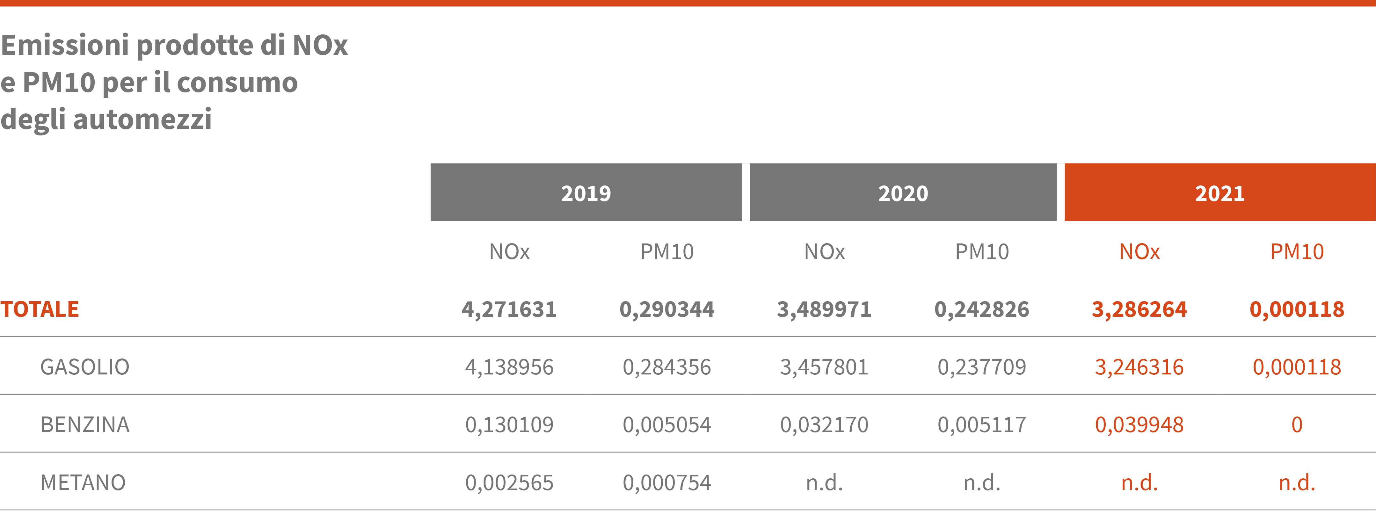This screenshot has width=1376, height=529.
Task: Click the gasolio cell 3,246316
Action: 1139,367
